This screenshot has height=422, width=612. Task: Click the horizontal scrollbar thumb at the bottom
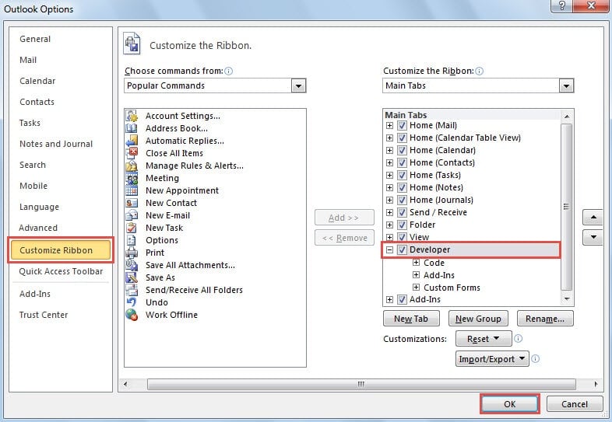pos(361,384)
